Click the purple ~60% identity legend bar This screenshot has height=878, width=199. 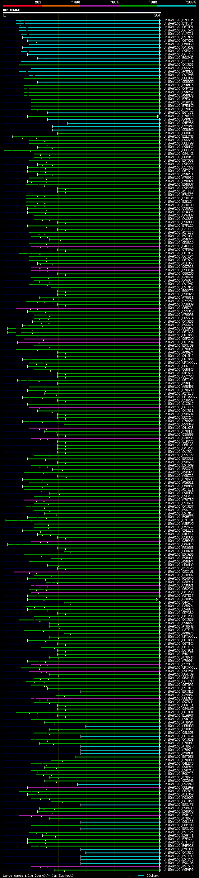99,6
